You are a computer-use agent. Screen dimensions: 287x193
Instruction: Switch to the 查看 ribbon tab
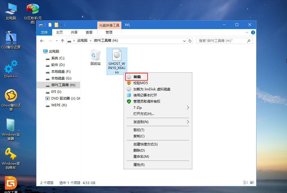[x=89, y=32]
